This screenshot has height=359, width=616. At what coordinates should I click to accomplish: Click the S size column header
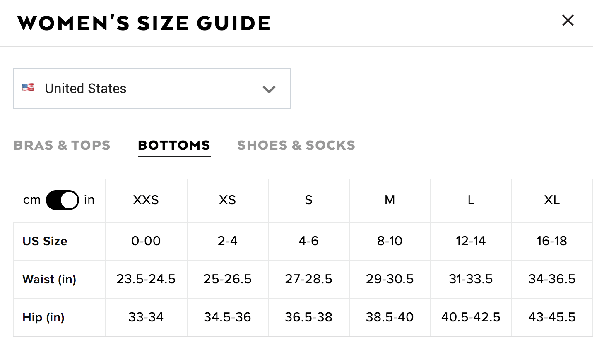(x=309, y=201)
